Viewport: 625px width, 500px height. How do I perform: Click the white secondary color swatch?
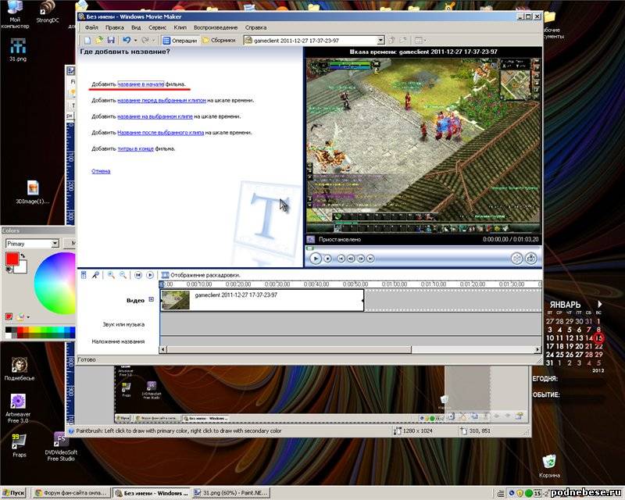pos(22,268)
